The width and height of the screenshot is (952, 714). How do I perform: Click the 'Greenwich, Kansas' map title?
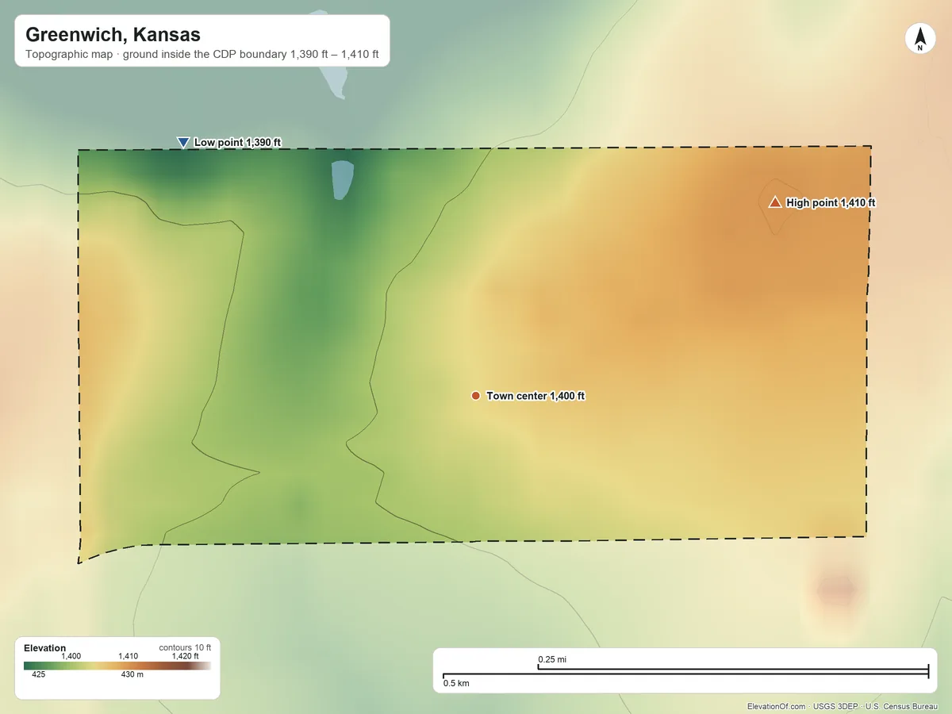(113, 35)
